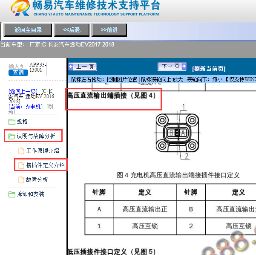Click the pin B cell in table
Image resolution: width=256 pixels, height=255 pixels.
click(x=191, y=209)
